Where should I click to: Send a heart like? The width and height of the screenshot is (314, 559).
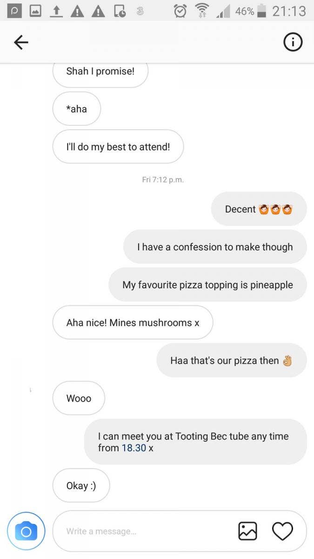coord(282,531)
